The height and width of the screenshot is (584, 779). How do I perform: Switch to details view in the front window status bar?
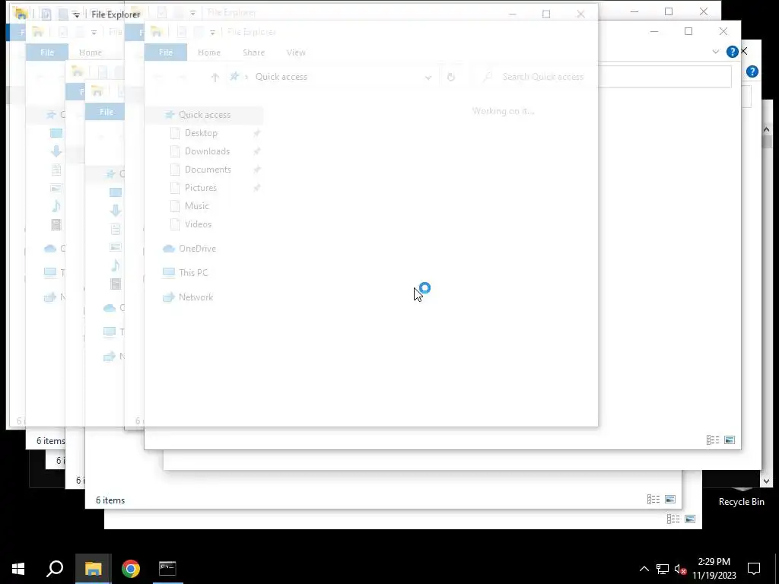[x=712, y=440]
